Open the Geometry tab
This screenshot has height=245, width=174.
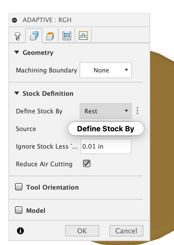pos(34,36)
